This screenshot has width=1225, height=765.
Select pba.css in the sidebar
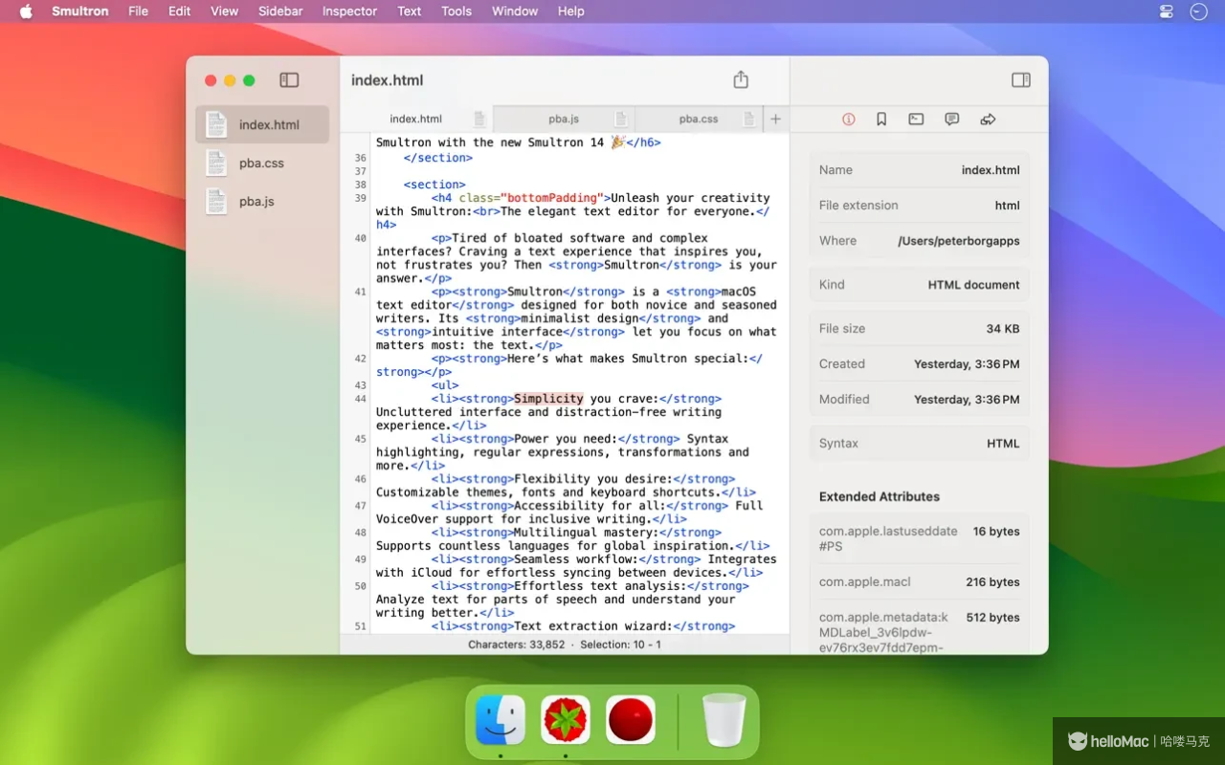point(262,163)
